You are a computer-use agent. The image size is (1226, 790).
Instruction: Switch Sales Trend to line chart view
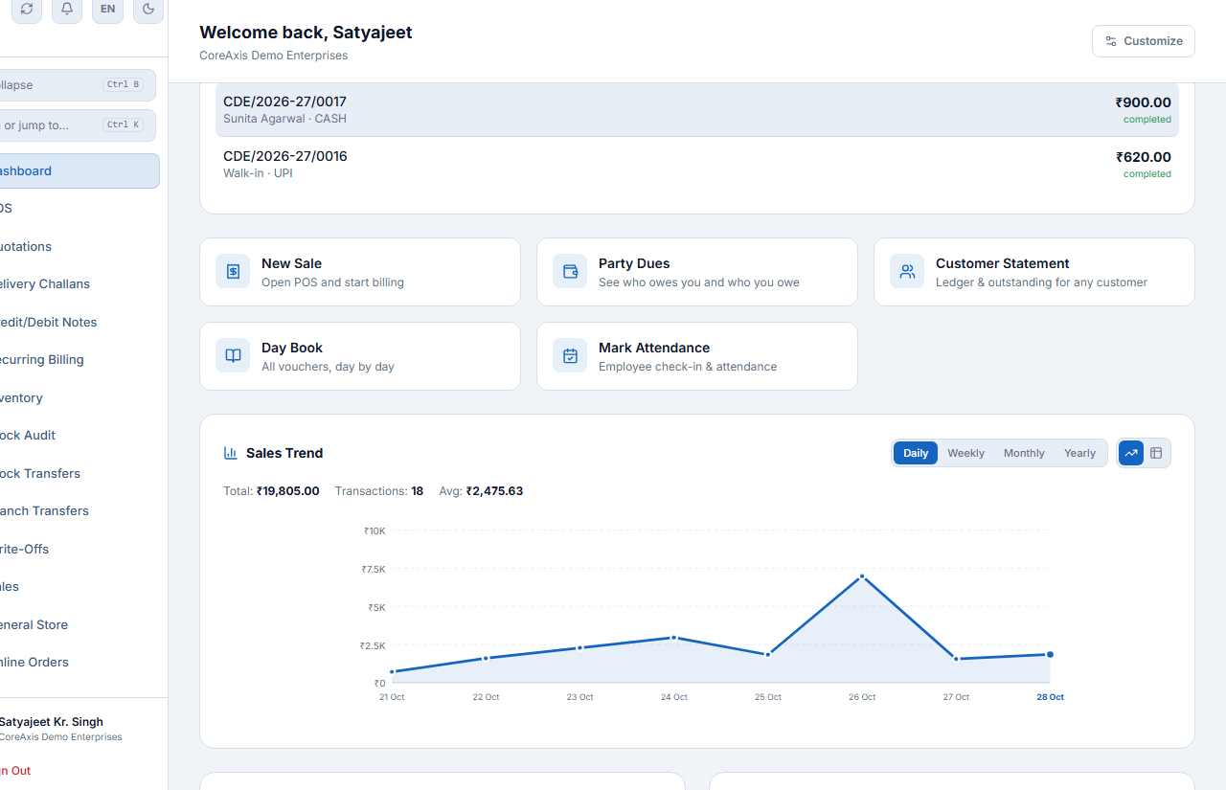pyautogui.click(x=1131, y=453)
